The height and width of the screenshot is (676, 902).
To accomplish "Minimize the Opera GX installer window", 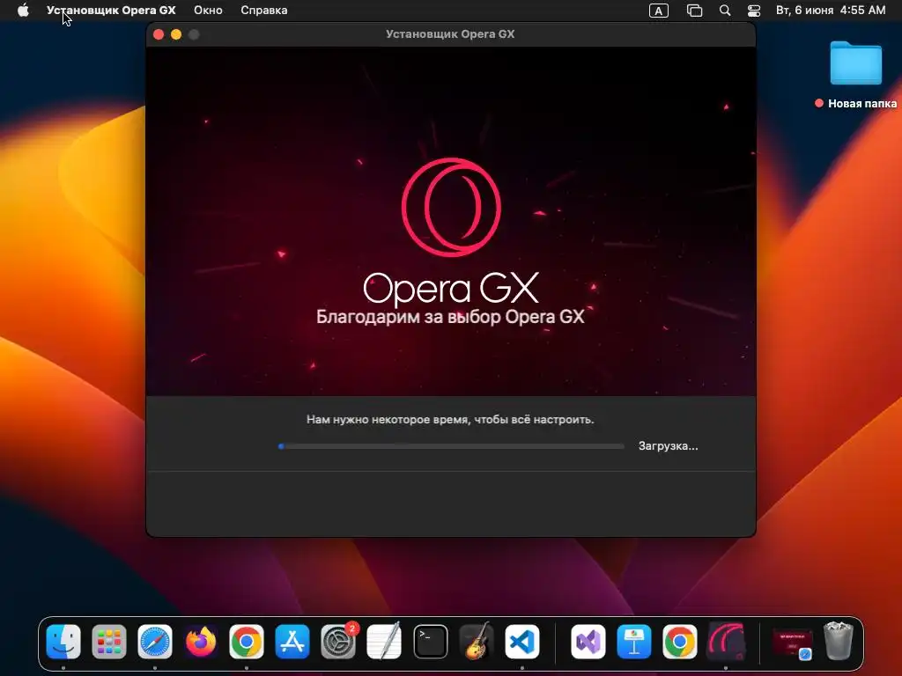I will 176,34.
